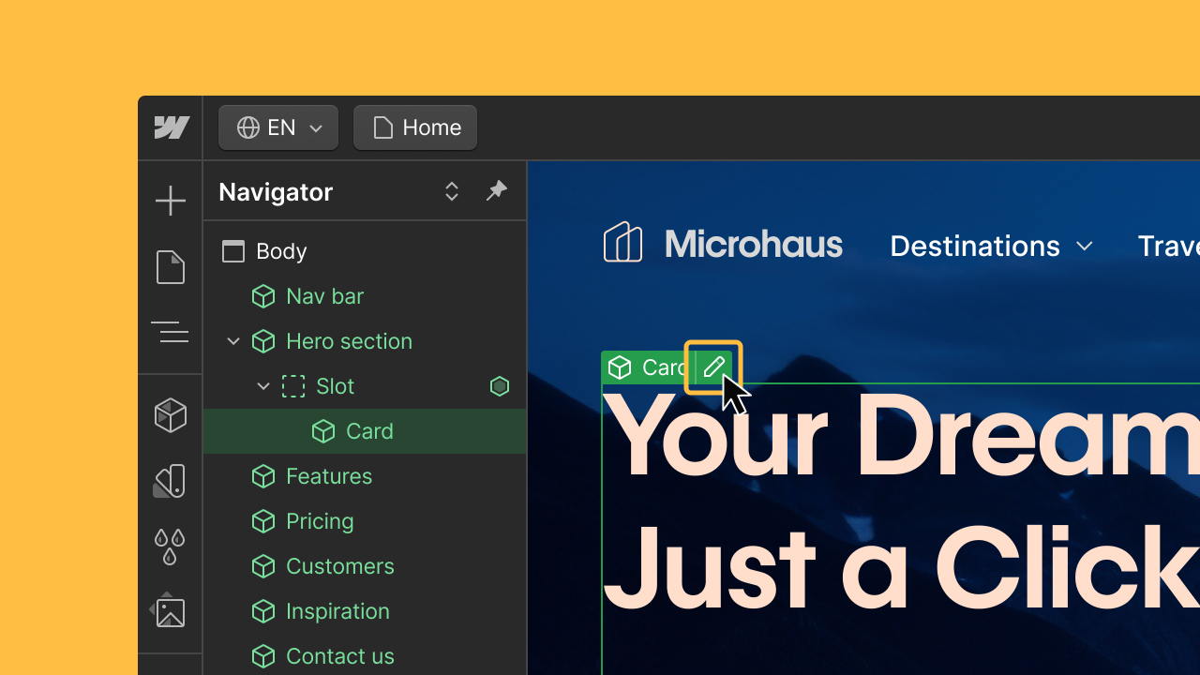Open the Destinations nav dropdown
The image size is (1200, 675).
[992, 246]
